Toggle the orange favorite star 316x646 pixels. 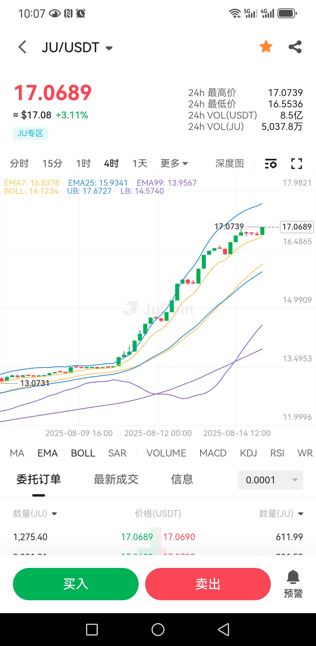[x=266, y=47]
